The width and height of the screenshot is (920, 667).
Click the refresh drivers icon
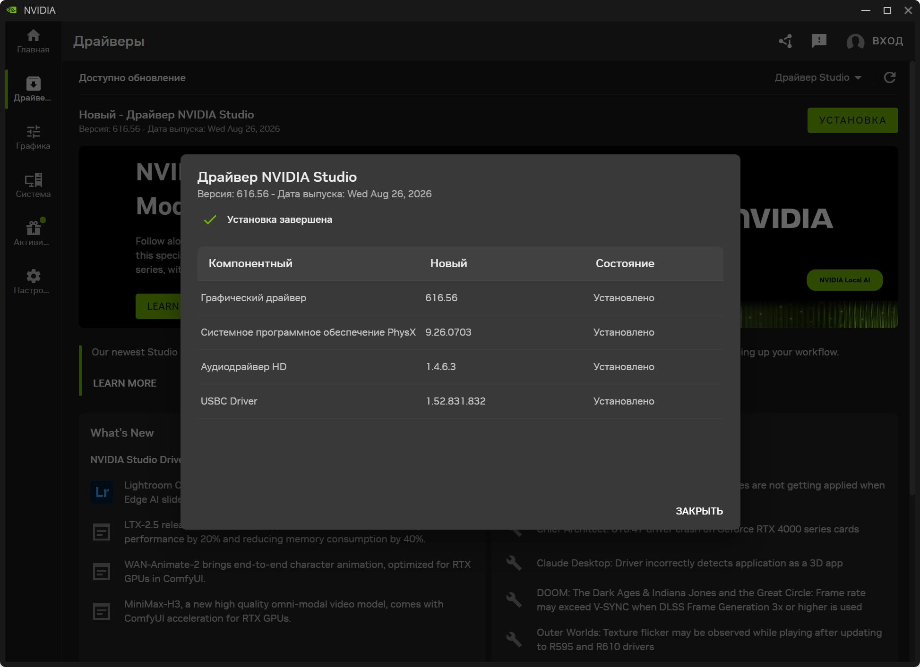pyautogui.click(x=890, y=77)
